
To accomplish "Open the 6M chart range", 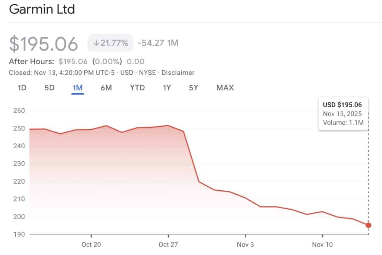I will tap(106, 88).
